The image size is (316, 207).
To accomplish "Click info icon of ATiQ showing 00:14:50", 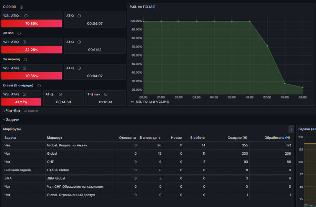I will coord(60,94).
